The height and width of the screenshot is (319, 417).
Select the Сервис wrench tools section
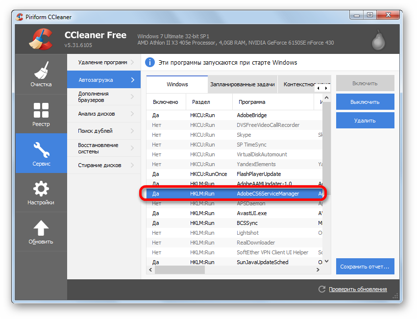(41, 153)
